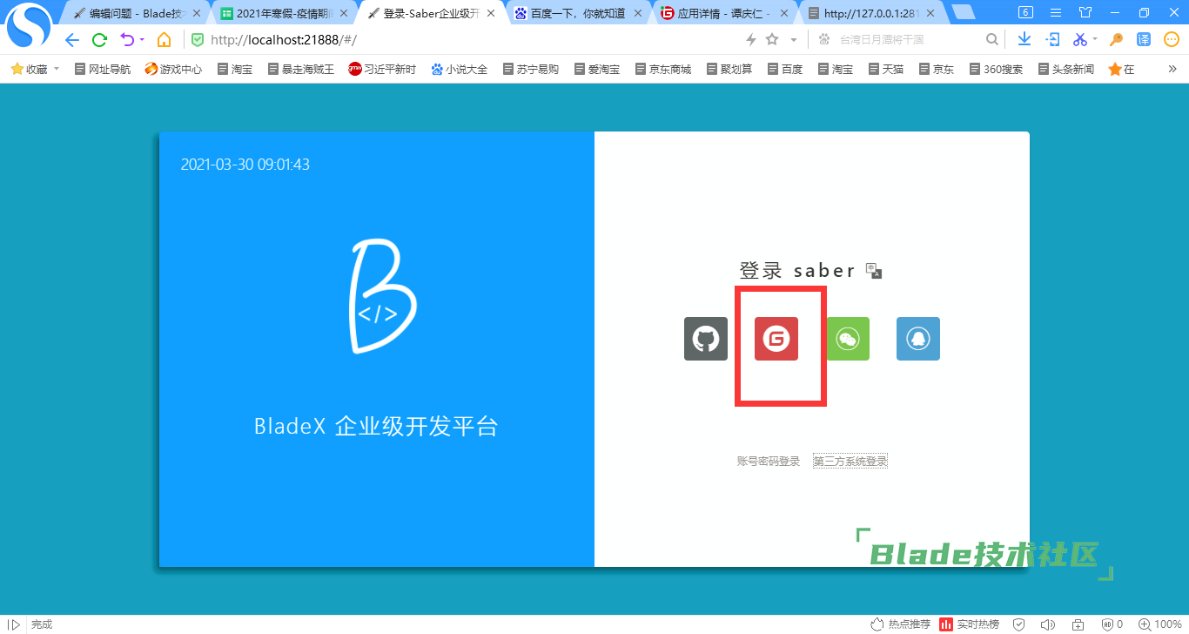Open the 京东商城 bookmark
This screenshot has width=1189, height=634.
coord(663,69)
